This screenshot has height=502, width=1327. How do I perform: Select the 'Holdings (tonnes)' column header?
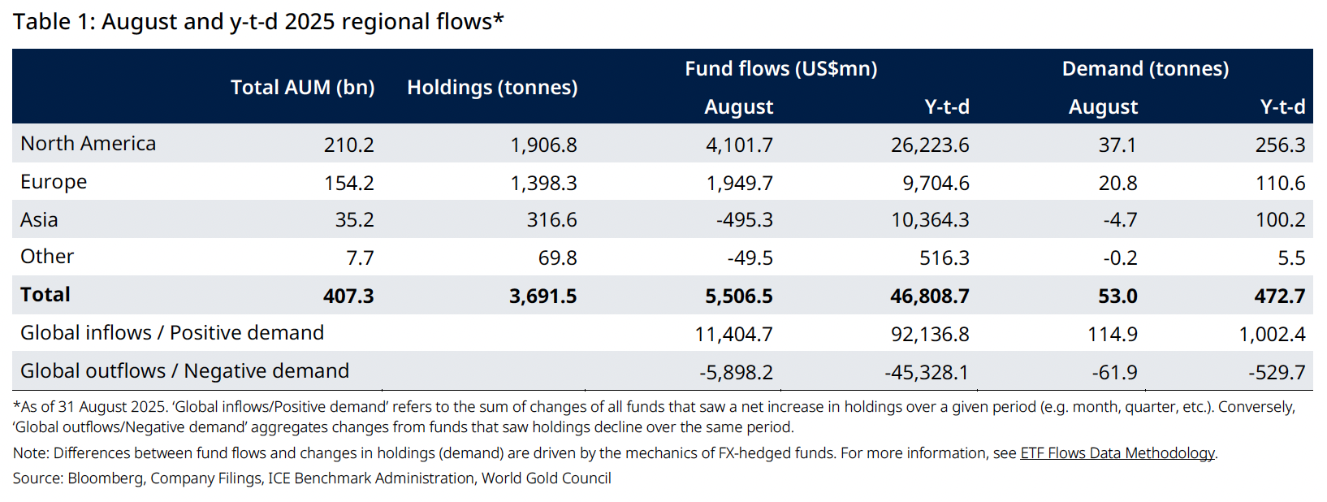(x=492, y=88)
